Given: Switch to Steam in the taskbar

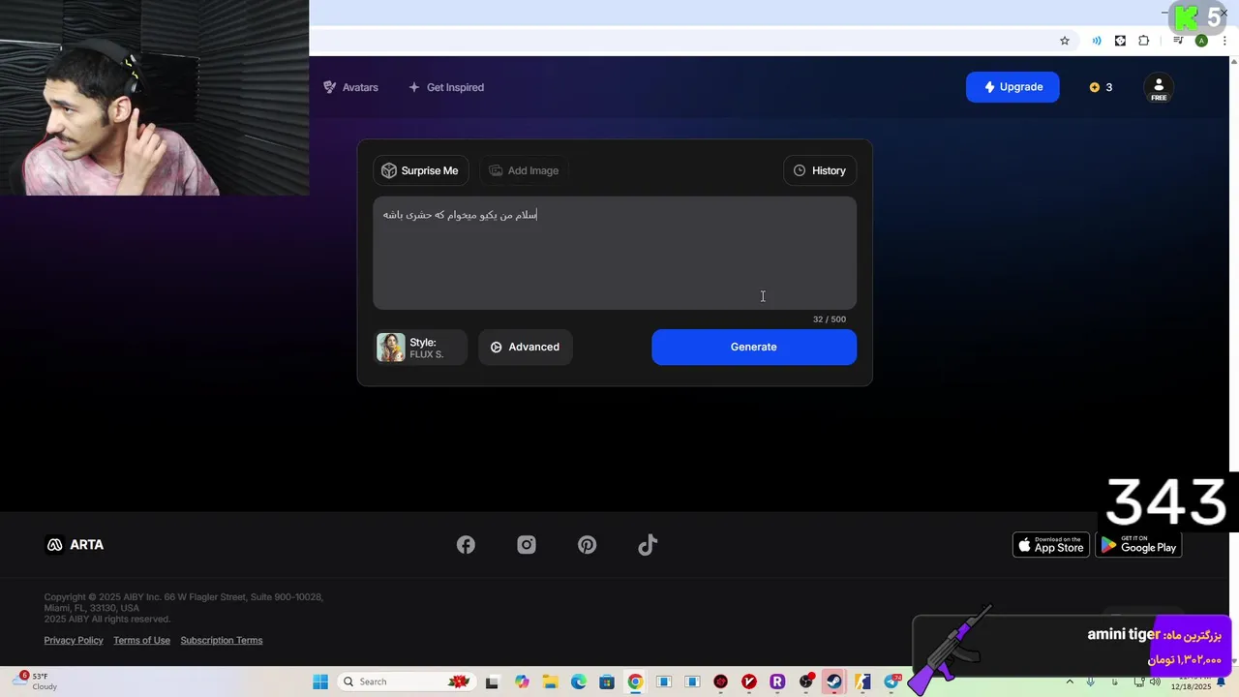Looking at the screenshot, I should [x=833, y=682].
